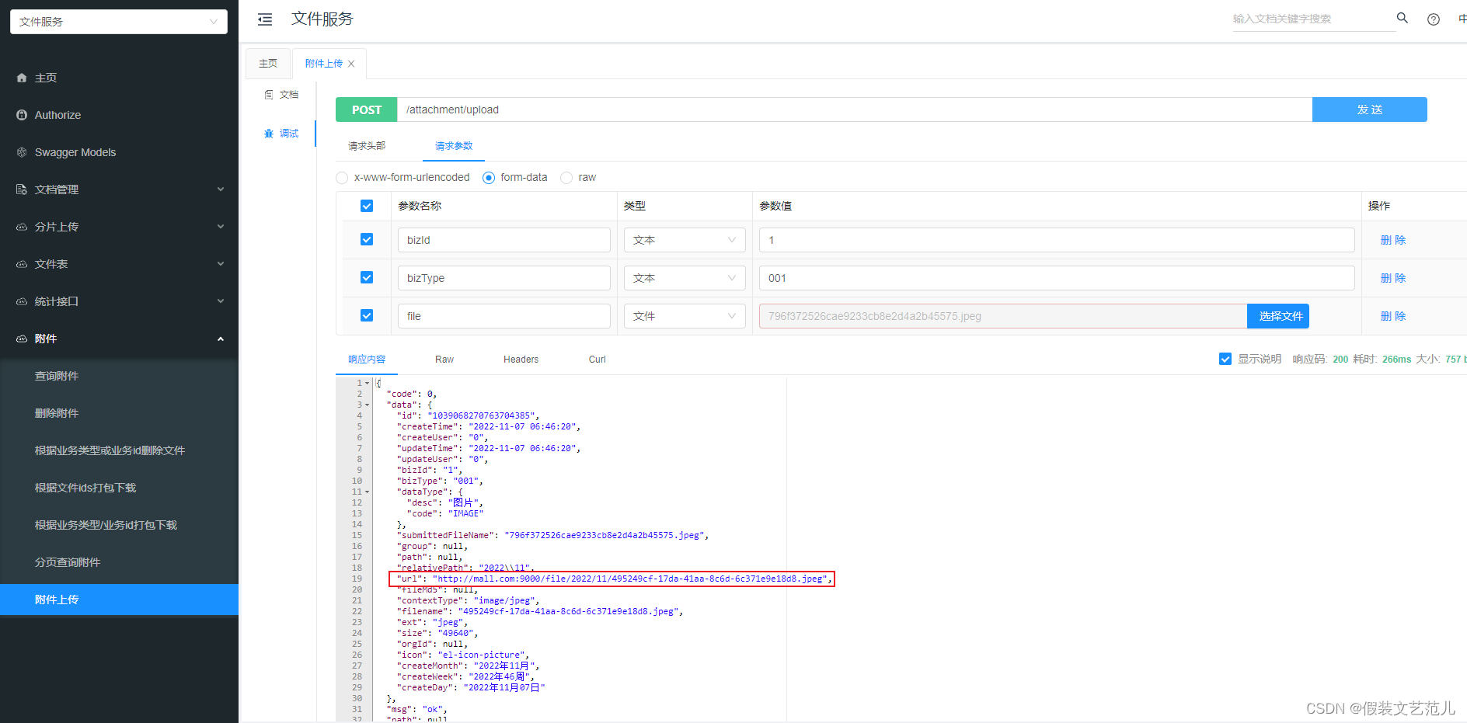Open the Headers response tab
The width and height of the screenshot is (1467, 723).
click(521, 360)
